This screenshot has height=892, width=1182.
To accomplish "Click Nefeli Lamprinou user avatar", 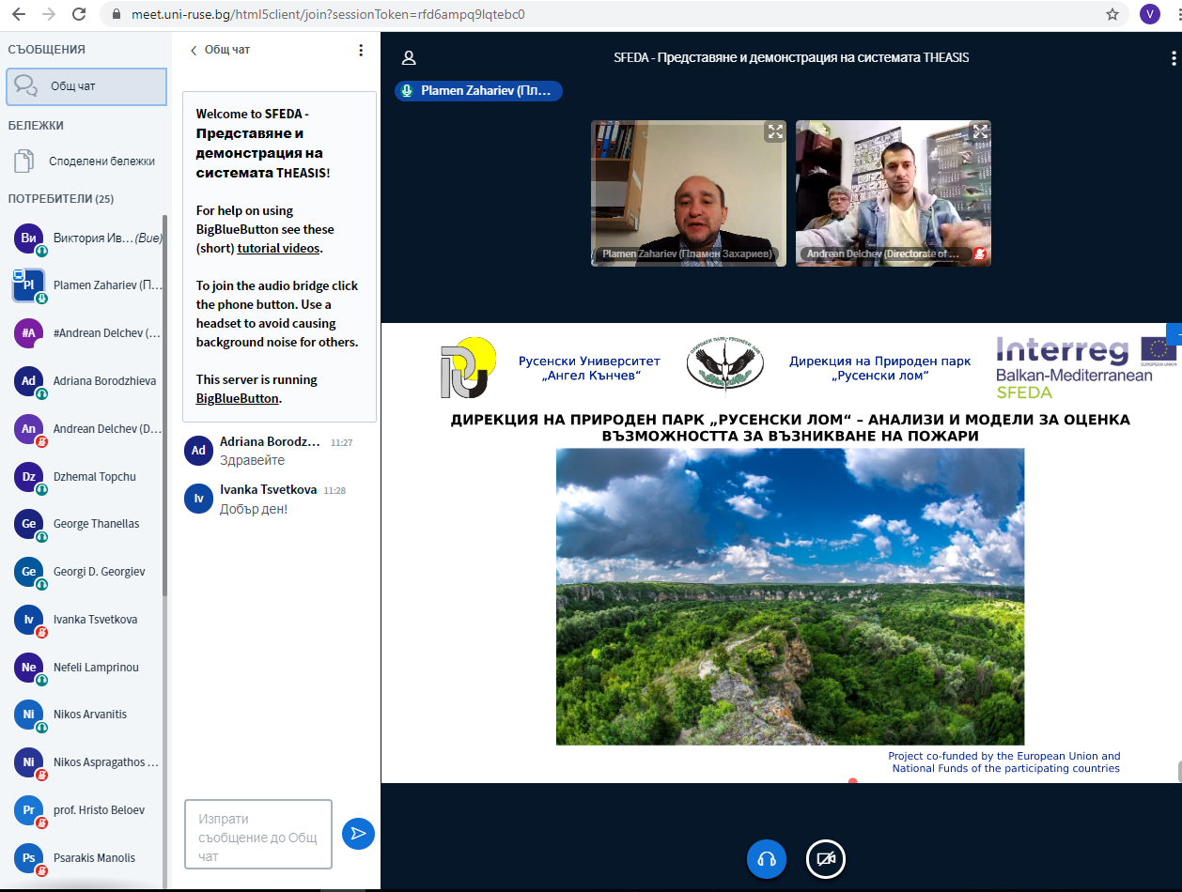I will pyautogui.click(x=29, y=668).
